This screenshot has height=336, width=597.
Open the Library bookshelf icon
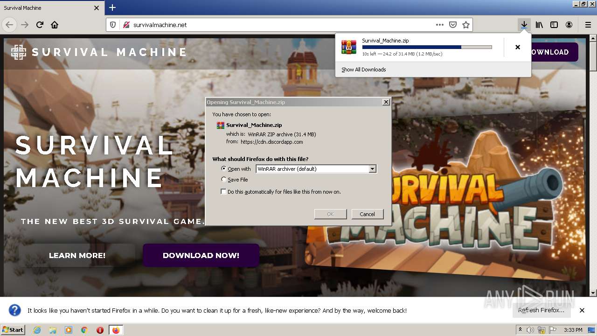[x=539, y=25]
